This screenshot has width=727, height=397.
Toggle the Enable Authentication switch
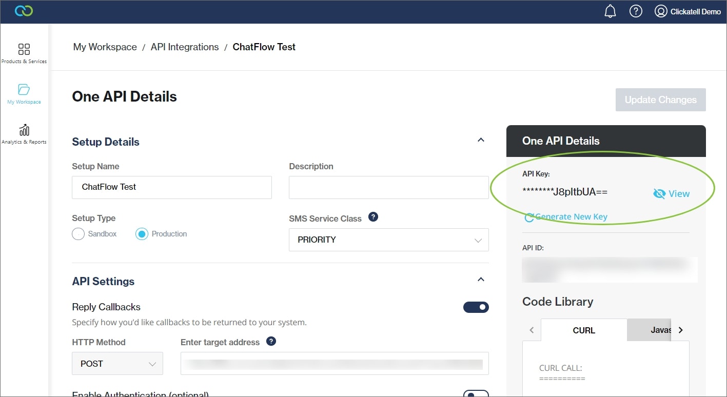coord(476,394)
